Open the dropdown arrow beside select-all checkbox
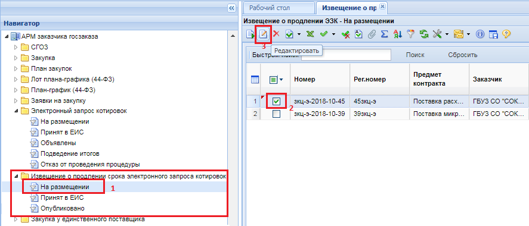The width and height of the screenshot is (529, 226). pos(281,80)
